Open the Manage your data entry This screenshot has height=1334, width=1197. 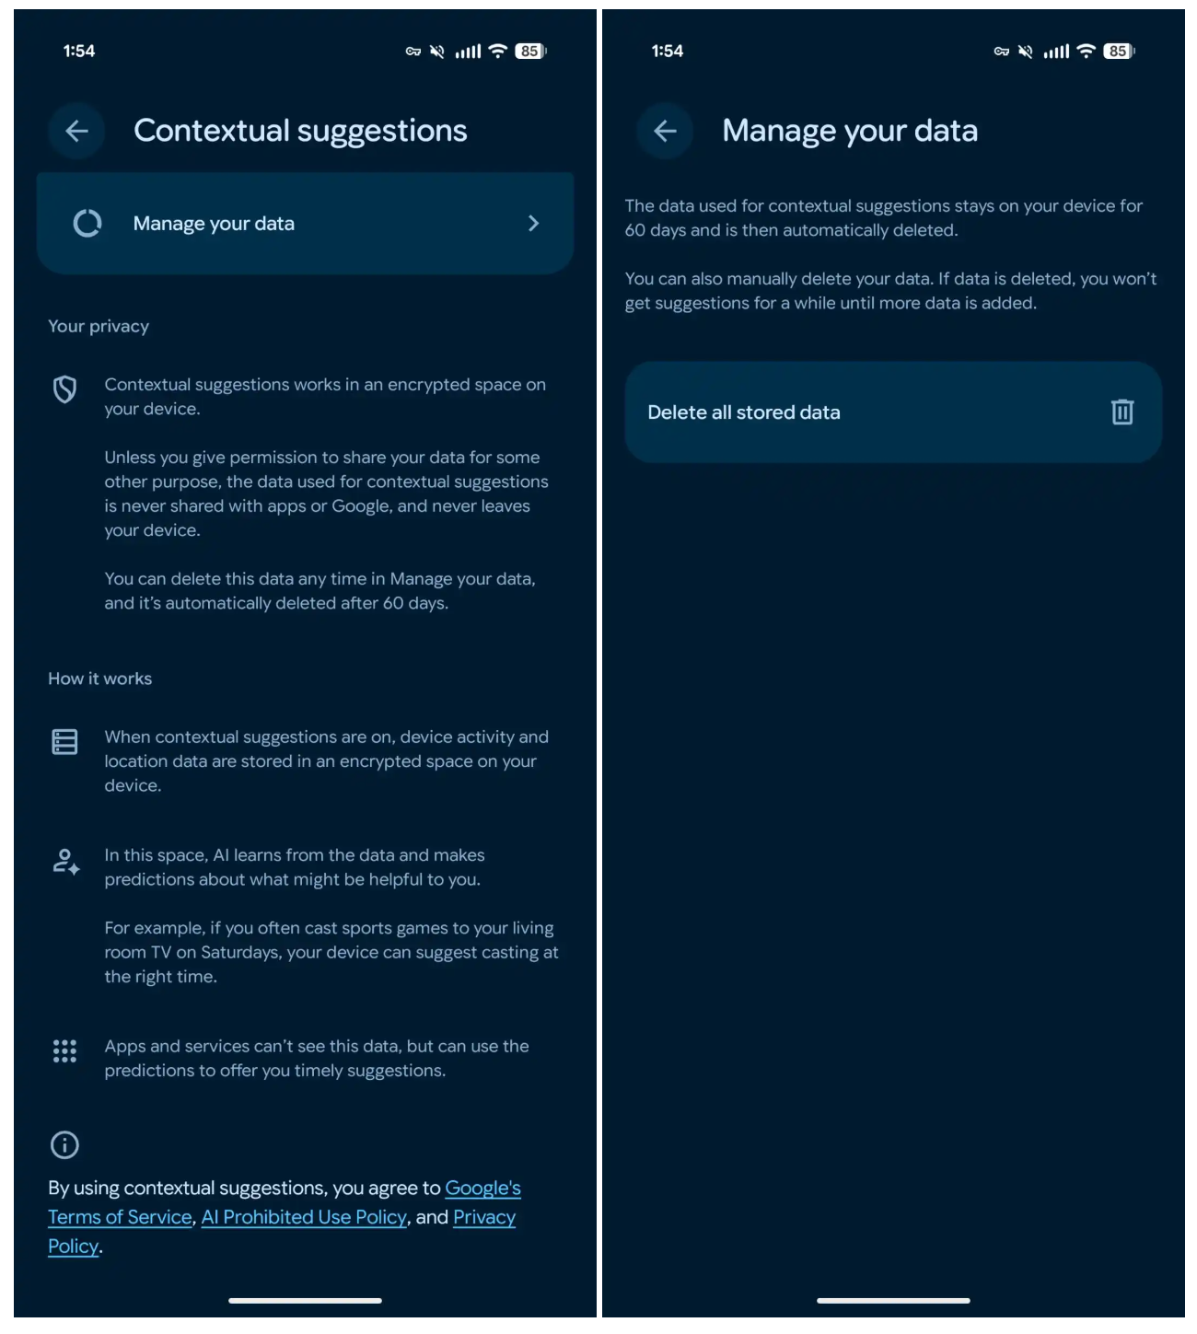click(305, 223)
